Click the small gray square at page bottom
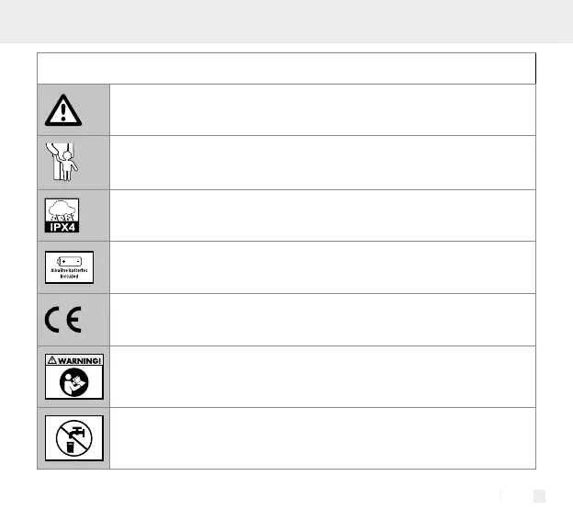This screenshot has width=573, height=521. pyautogui.click(x=540, y=496)
